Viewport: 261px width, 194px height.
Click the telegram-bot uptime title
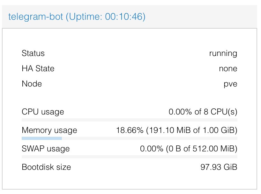point(77,17)
